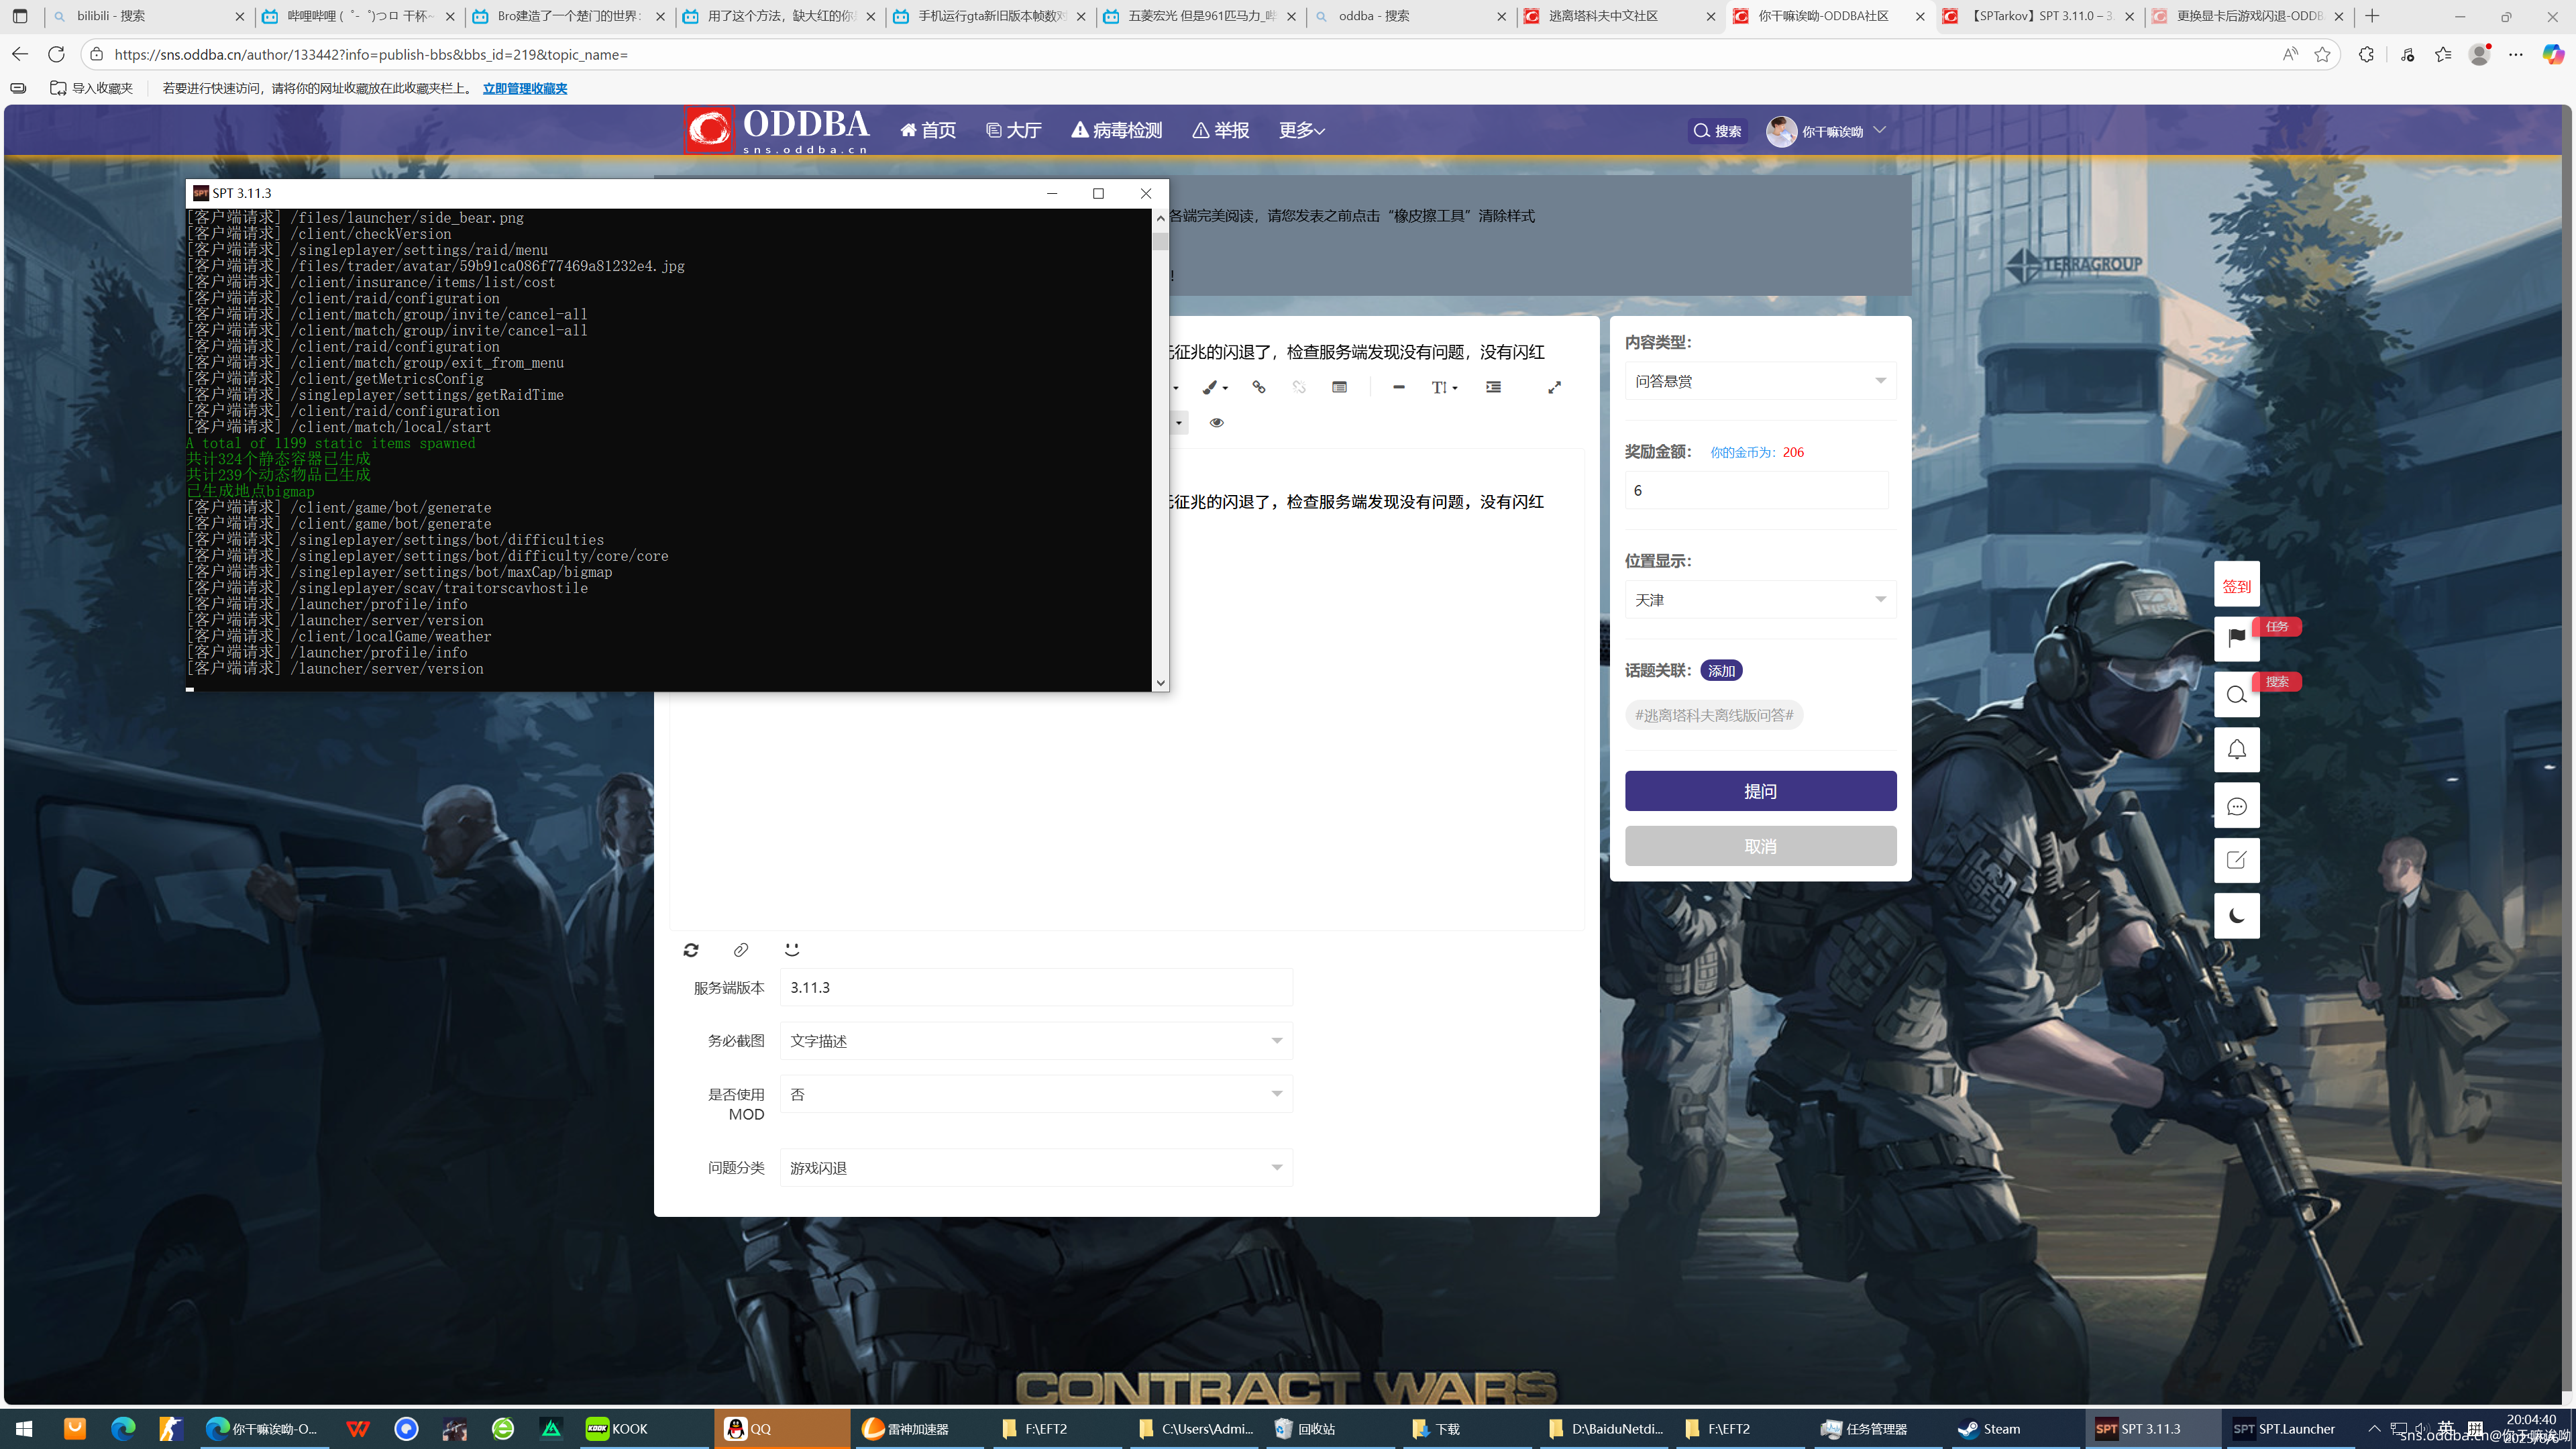Viewport: 2576px width, 1449px height.
Task: Open the line height tool in editor
Action: (1444, 387)
